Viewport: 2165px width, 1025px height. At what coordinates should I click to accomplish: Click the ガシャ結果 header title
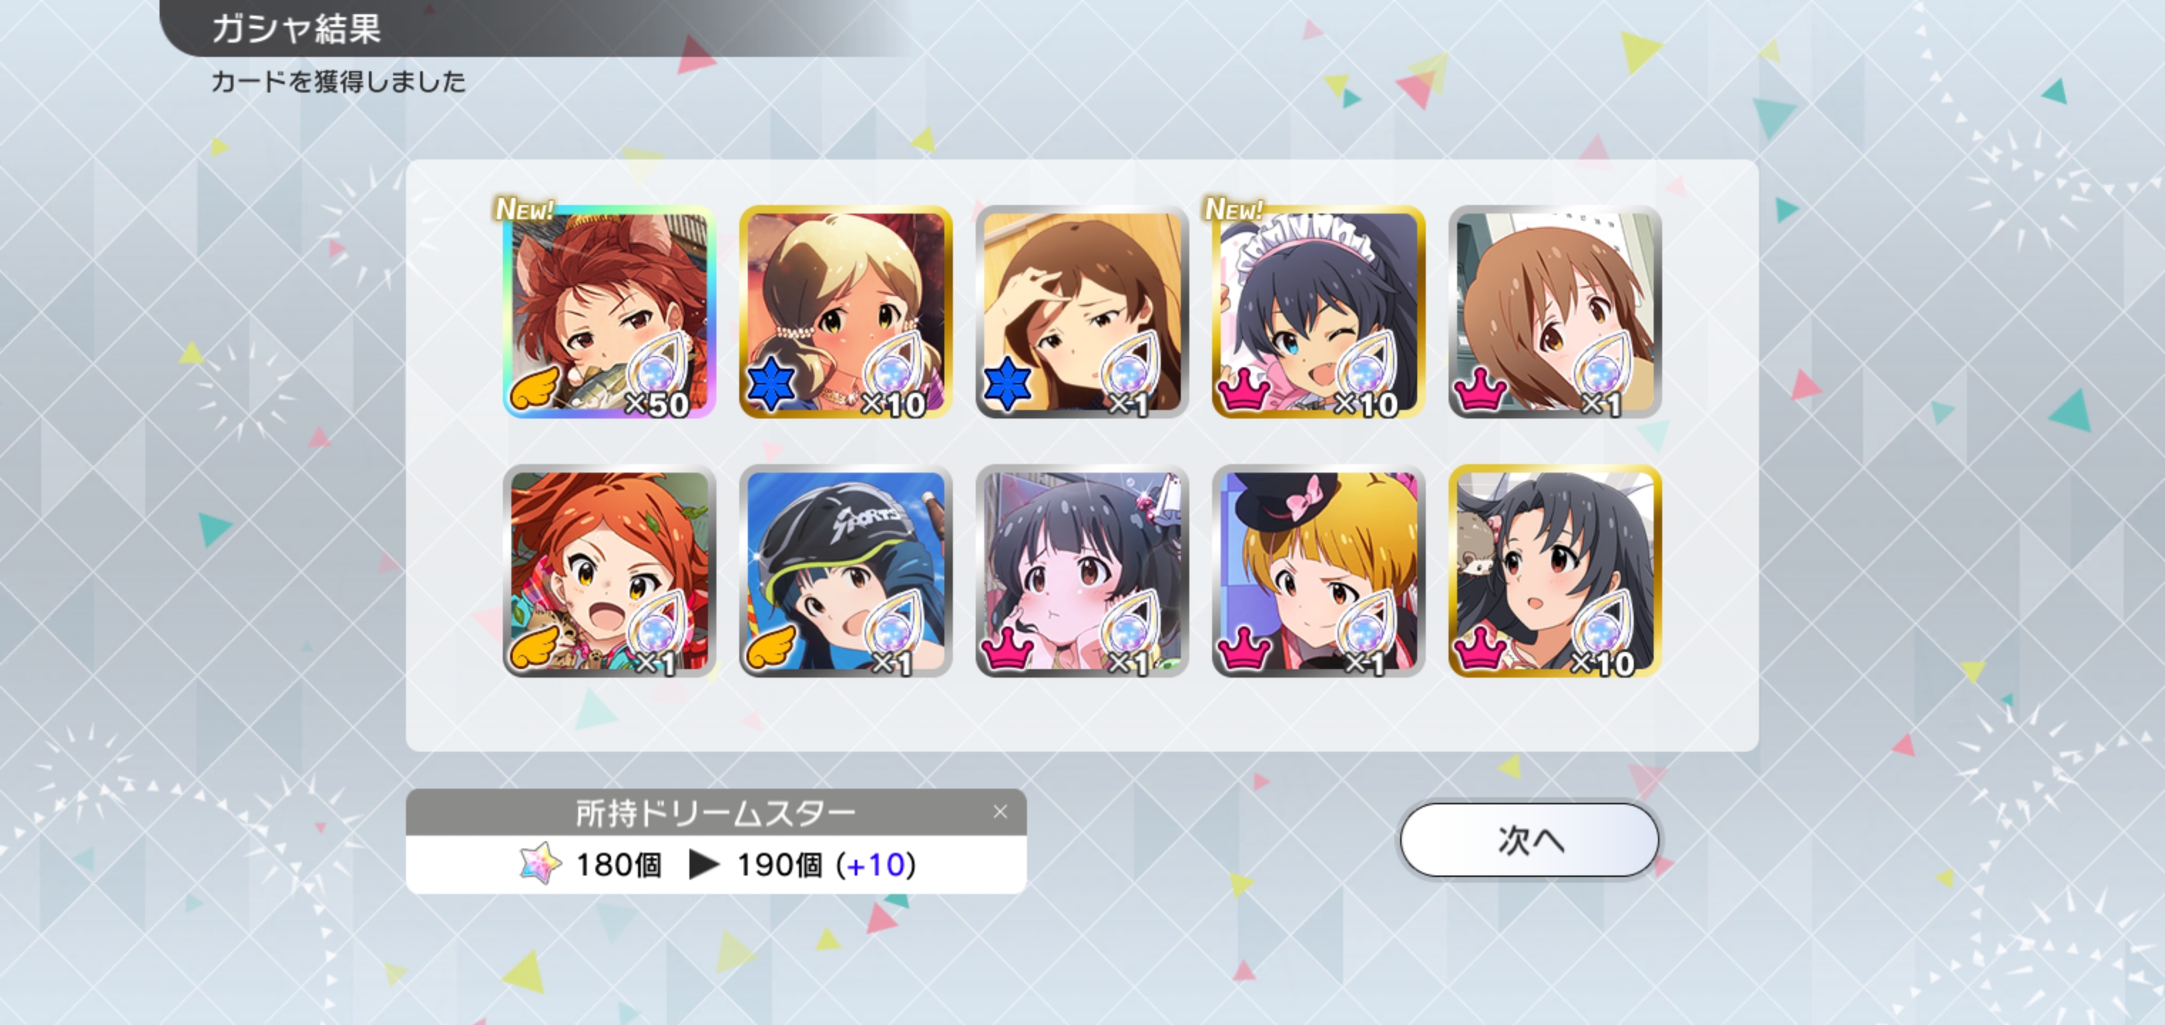pos(297,28)
